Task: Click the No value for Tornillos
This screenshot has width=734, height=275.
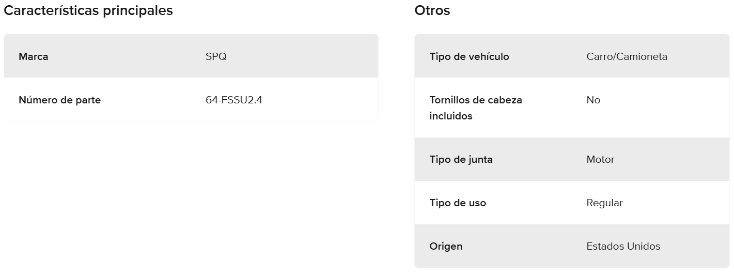Action: click(x=593, y=100)
